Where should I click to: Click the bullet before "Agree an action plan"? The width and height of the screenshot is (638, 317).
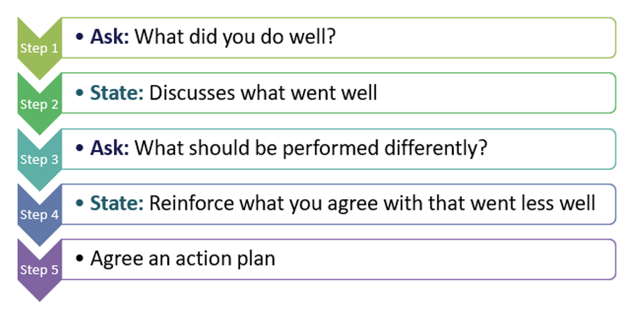pyautogui.click(x=80, y=259)
